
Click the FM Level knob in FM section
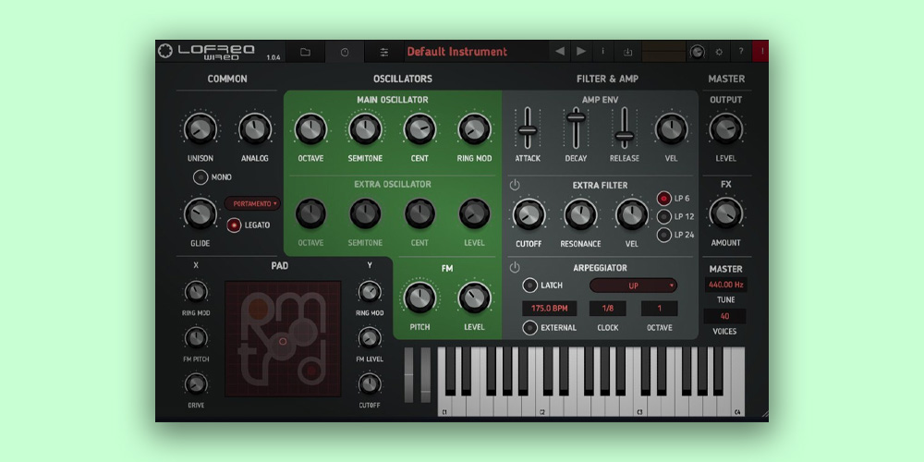click(474, 298)
